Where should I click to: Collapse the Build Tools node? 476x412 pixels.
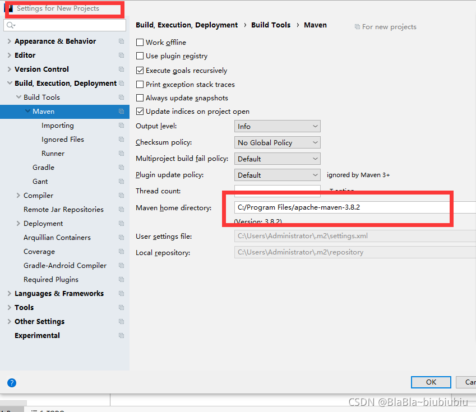point(19,97)
